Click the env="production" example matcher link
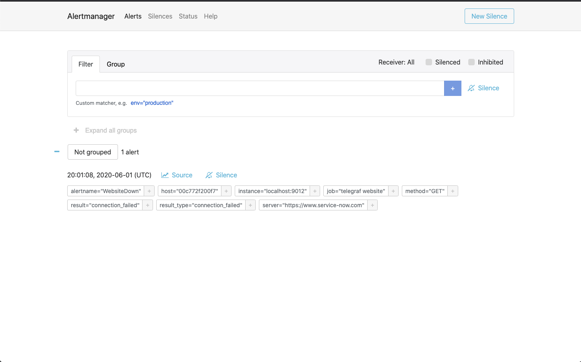This screenshot has width=581, height=362. tap(152, 103)
